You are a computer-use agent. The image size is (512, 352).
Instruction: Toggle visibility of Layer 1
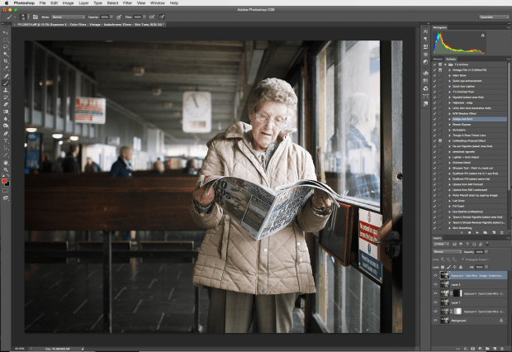[435, 302]
